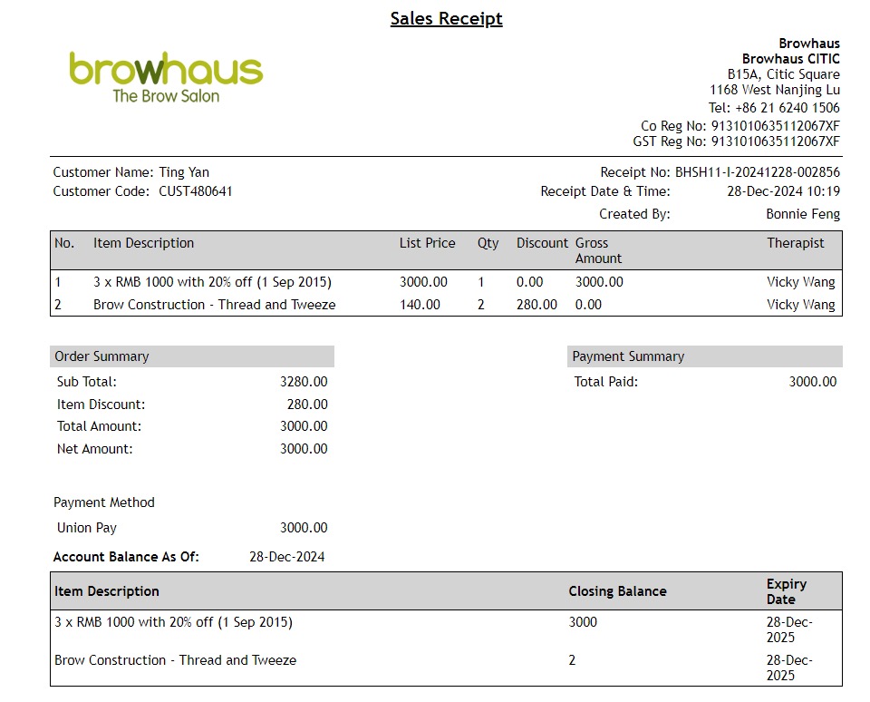Click the Browhaus logo image

[166, 77]
